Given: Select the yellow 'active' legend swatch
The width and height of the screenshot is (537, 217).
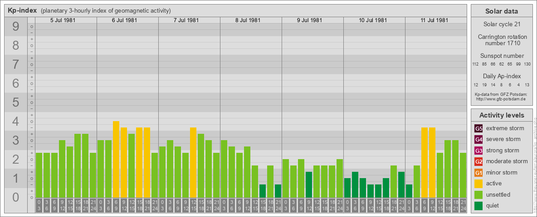Looking at the screenshot, I should 478,184.
